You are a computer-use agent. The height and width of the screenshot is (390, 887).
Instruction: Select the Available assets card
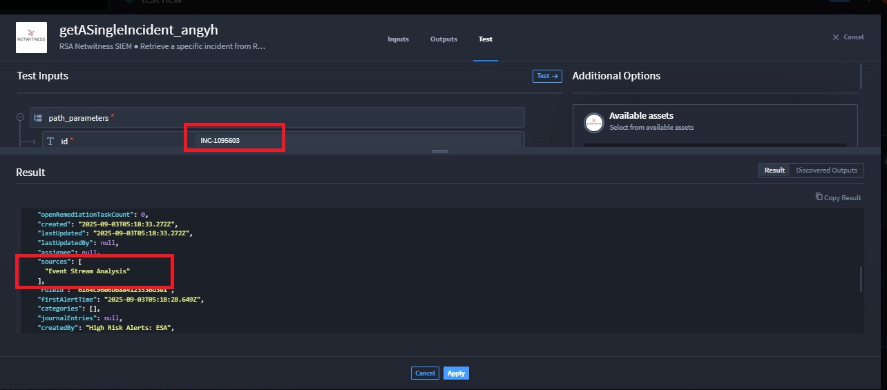[x=715, y=123]
